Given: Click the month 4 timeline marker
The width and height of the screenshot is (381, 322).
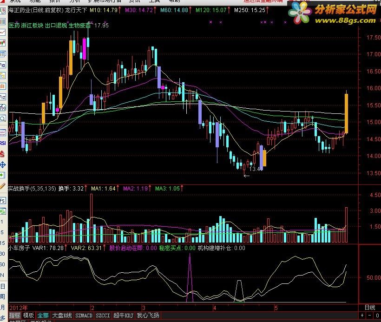Looking at the screenshot, I should coord(215,308).
